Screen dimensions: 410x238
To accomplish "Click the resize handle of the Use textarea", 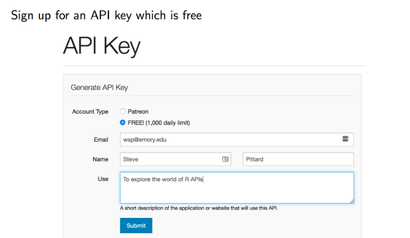I will click(351, 201).
